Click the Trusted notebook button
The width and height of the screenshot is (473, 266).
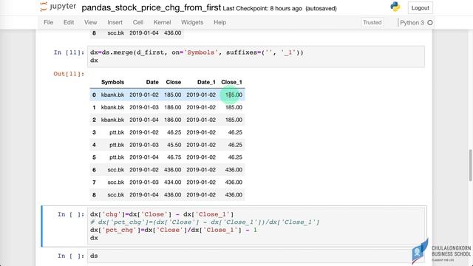[372, 22]
